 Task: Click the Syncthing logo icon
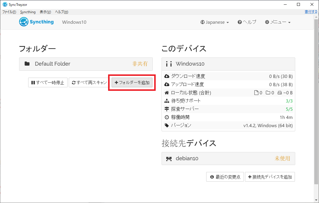(23, 22)
